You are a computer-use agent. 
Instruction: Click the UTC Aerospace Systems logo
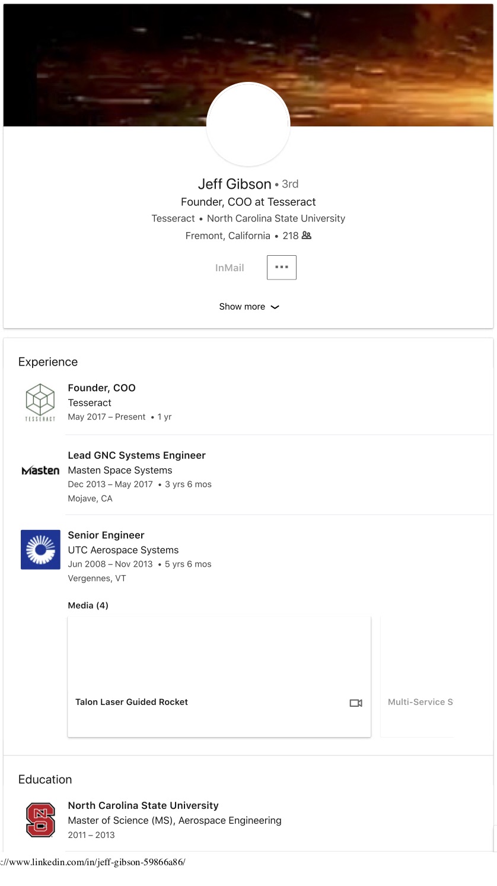[x=40, y=550]
